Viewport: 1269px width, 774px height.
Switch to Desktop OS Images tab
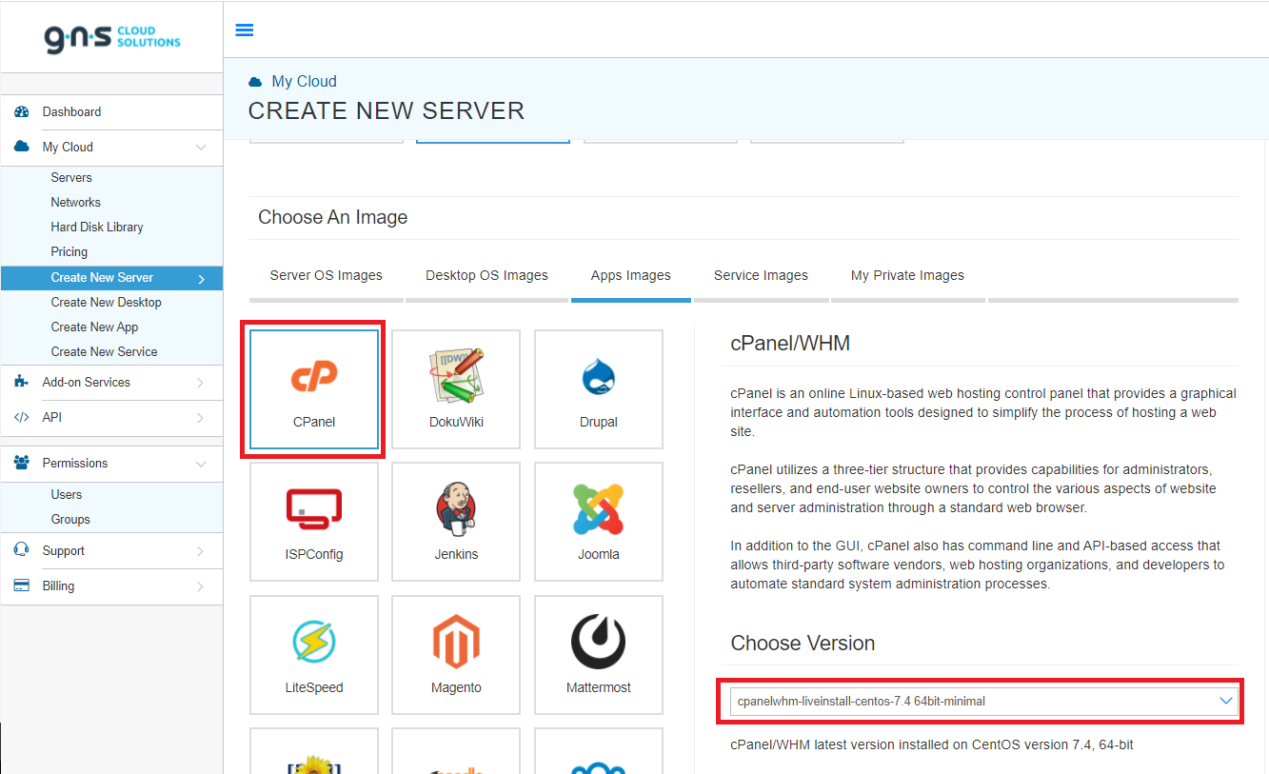486,275
